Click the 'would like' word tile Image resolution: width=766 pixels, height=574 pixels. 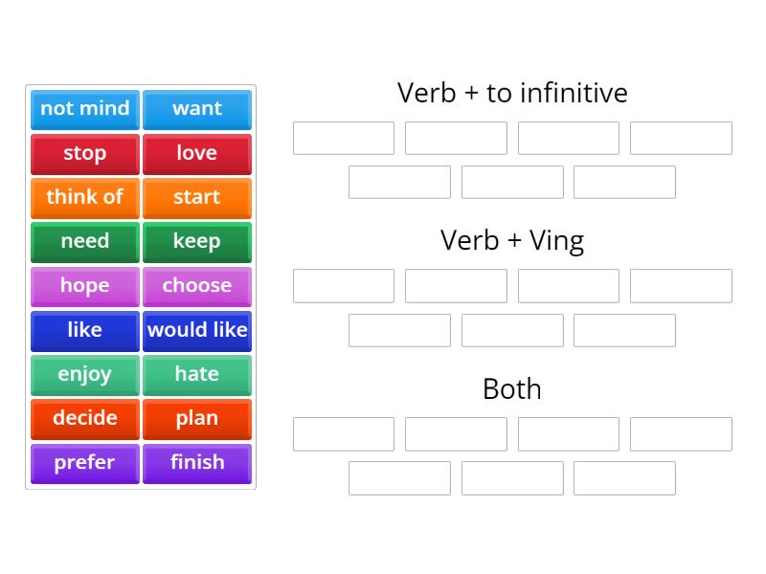[197, 330]
